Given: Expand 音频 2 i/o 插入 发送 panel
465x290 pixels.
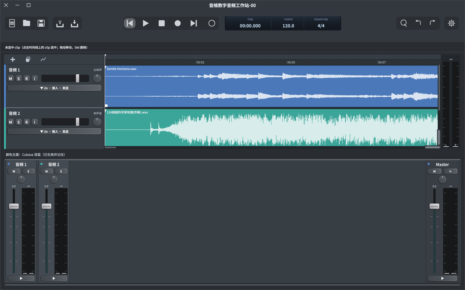Looking at the screenshot, I should point(54,131).
